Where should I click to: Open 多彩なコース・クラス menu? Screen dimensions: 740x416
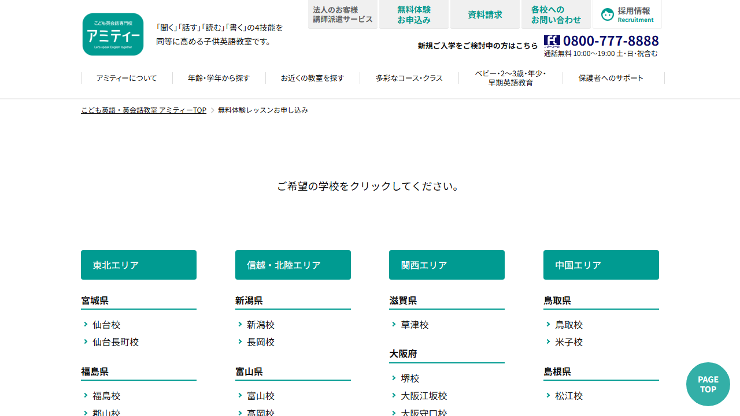coord(409,78)
